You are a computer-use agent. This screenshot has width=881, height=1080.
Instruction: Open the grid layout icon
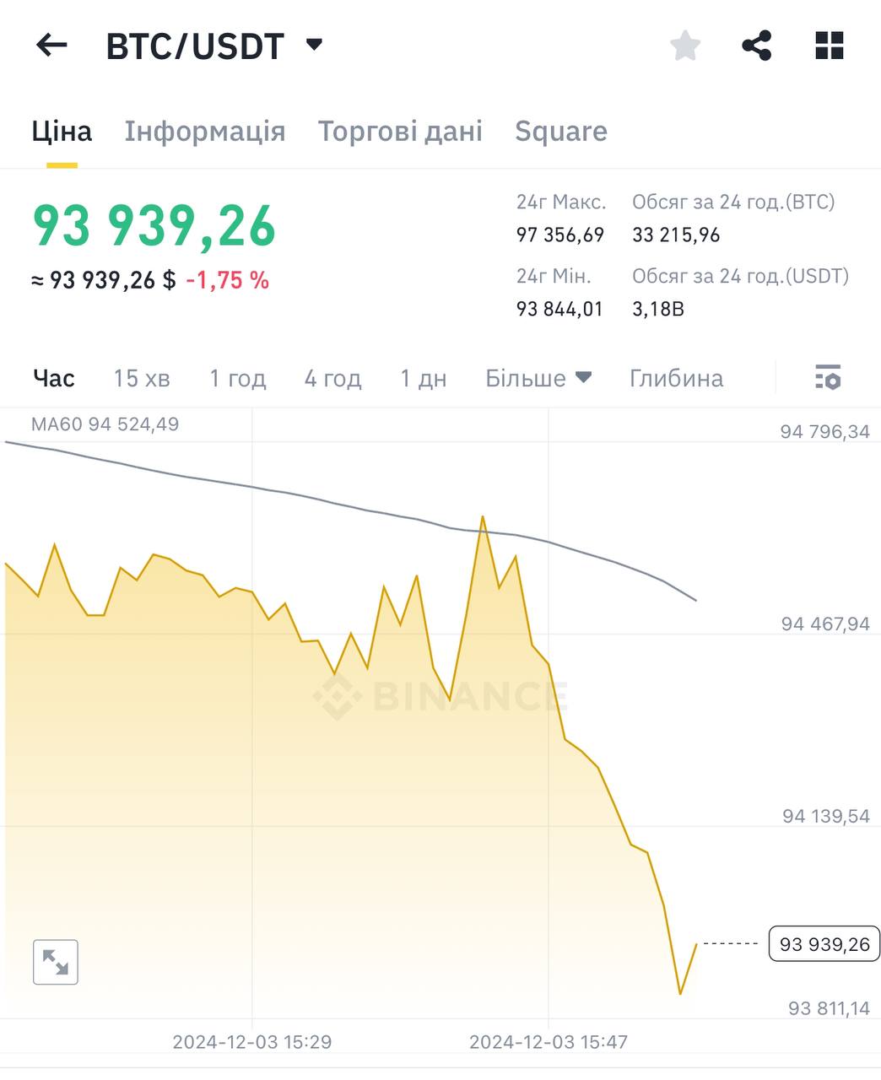click(829, 46)
